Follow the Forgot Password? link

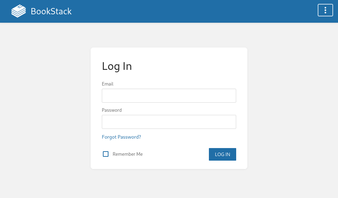point(121,137)
